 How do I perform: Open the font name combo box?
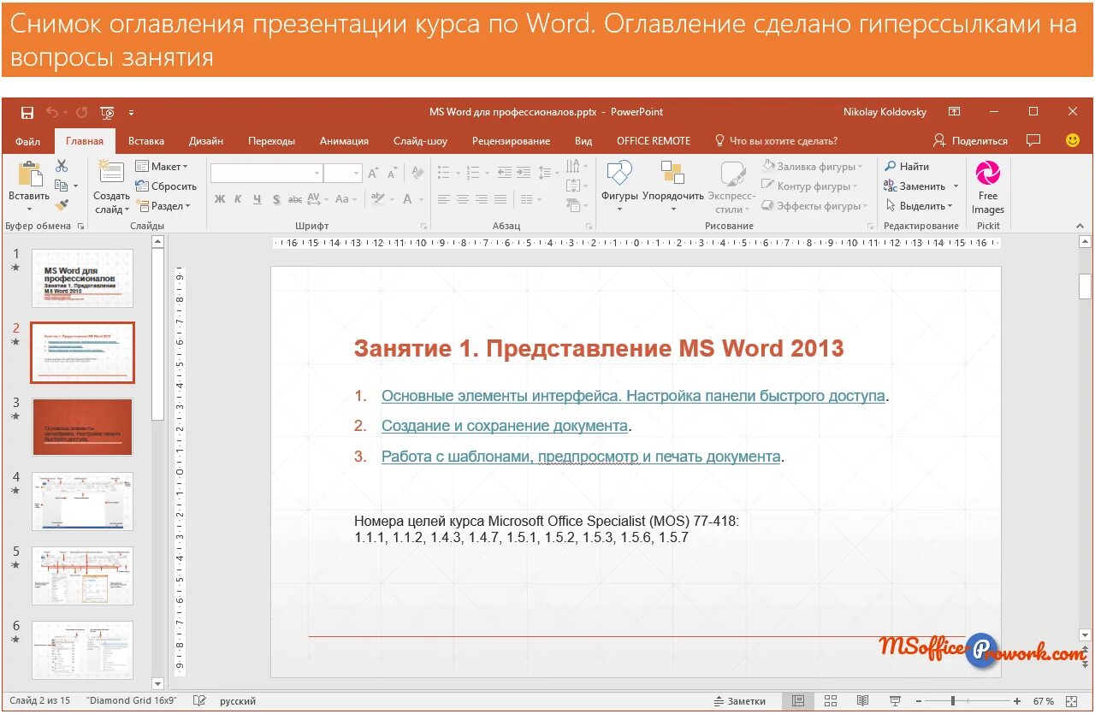(266, 173)
